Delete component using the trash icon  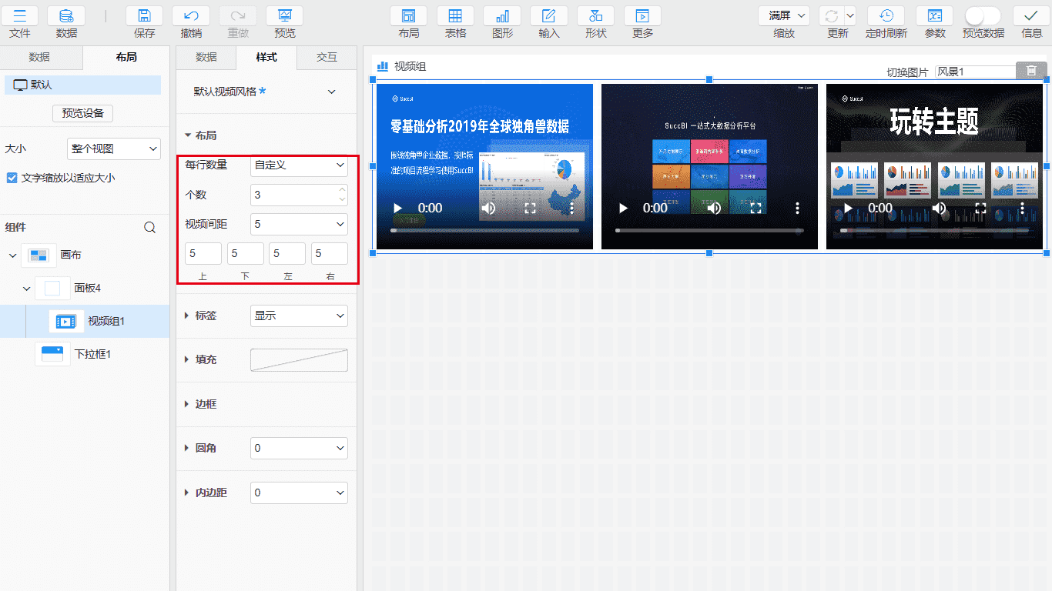pos(1031,71)
